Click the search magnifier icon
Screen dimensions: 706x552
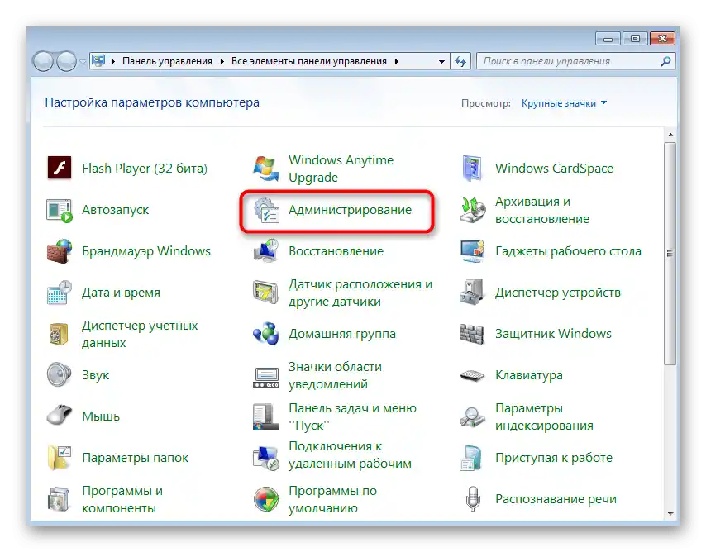pyautogui.click(x=665, y=61)
